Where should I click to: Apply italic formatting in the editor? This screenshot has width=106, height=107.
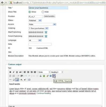(14, 72)
